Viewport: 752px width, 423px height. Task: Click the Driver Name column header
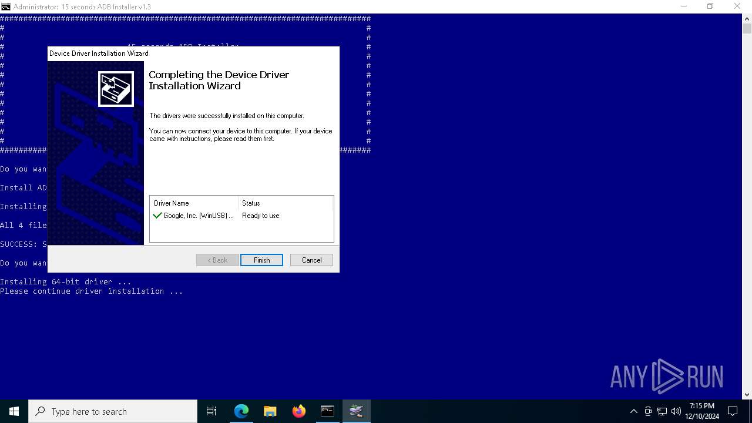[194, 203]
